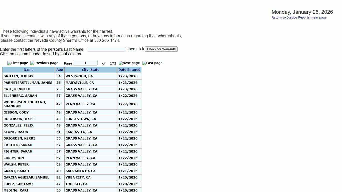Screen dimensions: 342x192
Task: Select the GRIFFIN, JEREMY row name
Action: point(19,76)
